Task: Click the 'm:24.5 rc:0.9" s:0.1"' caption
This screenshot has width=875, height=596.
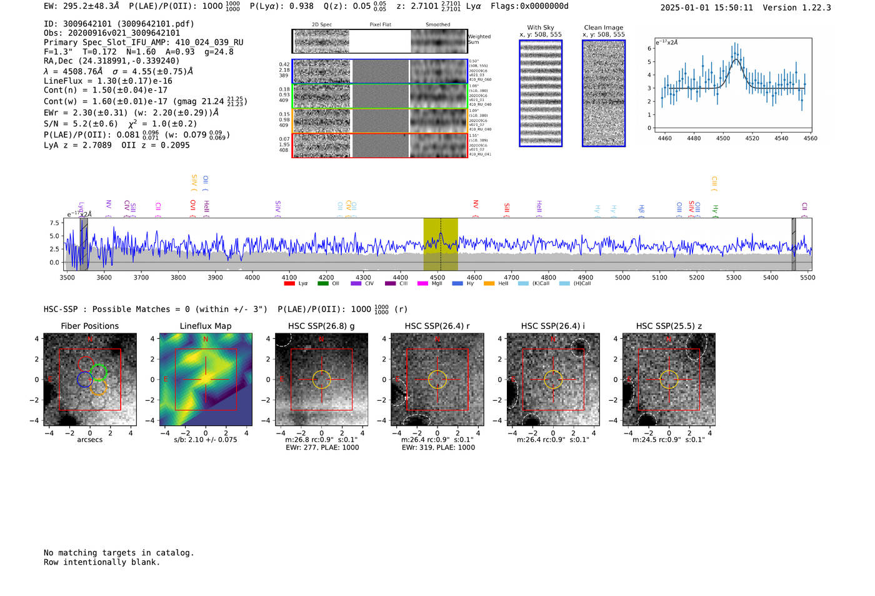Action: 669,440
